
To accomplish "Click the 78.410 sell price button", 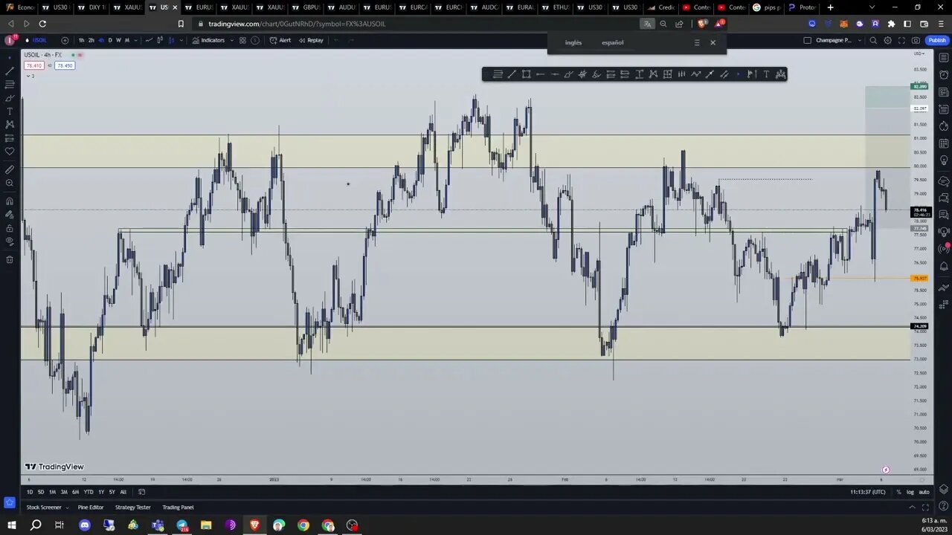I will 34,65.
